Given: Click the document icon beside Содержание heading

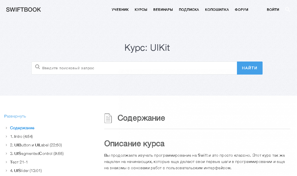Looking at the screenshot, I should coord(108,118).
